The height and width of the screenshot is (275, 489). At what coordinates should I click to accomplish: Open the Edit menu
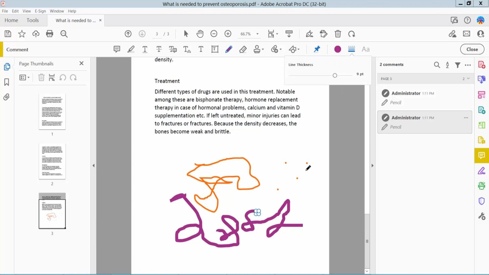[x=15, y=11]
